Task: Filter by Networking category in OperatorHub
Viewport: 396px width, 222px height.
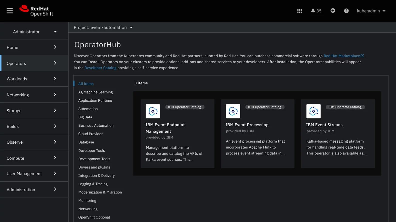Action: (x=88, y=209)
